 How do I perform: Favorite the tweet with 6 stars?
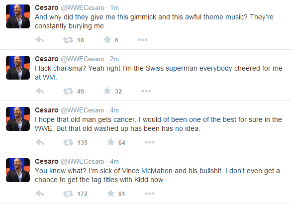tap(107, 40)
